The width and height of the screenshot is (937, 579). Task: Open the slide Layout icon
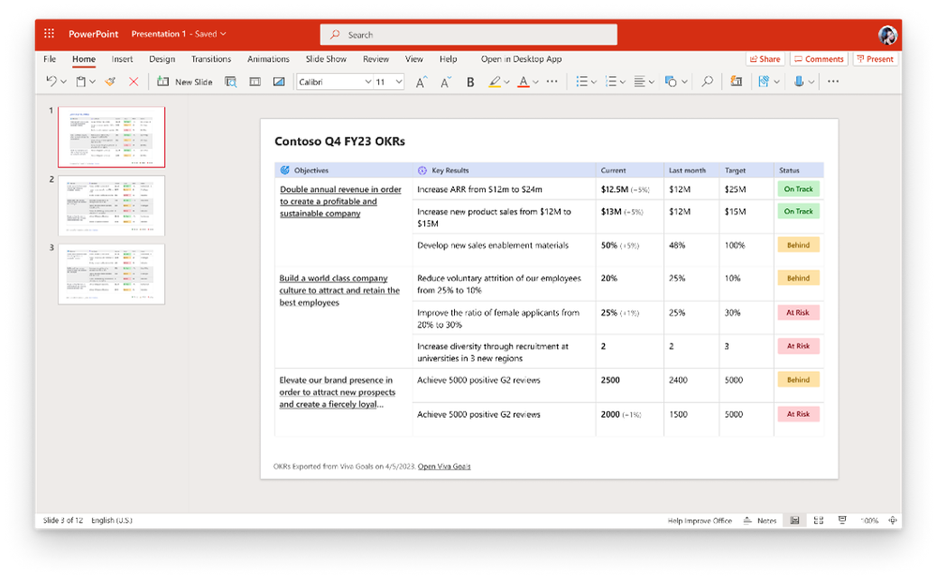(255, 82)
